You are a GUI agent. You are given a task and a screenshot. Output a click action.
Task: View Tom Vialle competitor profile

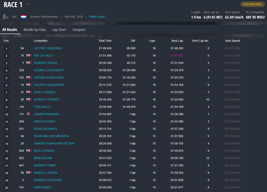coord(42,107)
